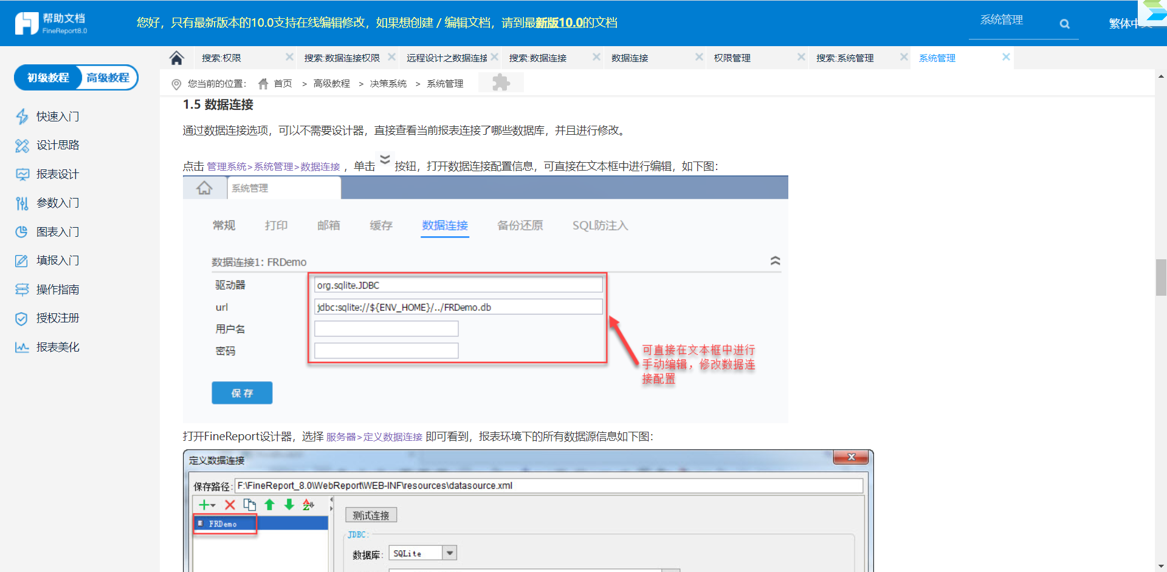Open the 搜索:数据连接 tab
Viewport: 1167px width, 572px height.
[x=537, y=58]
